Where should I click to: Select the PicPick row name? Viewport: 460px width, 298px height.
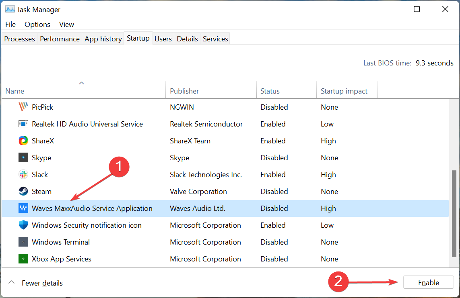point(43,107)
